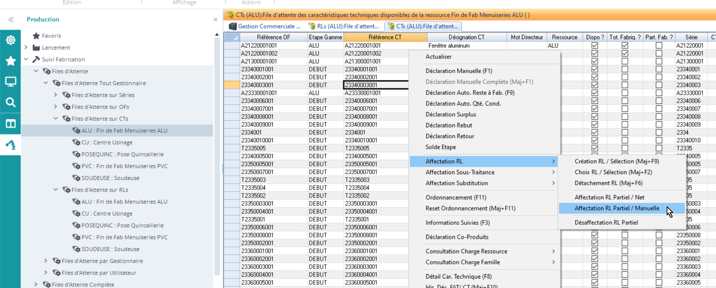Select the production robot arm sidebar icon
Image resolution: width=716 pixels, height=288 pixels.
point(11,145)
